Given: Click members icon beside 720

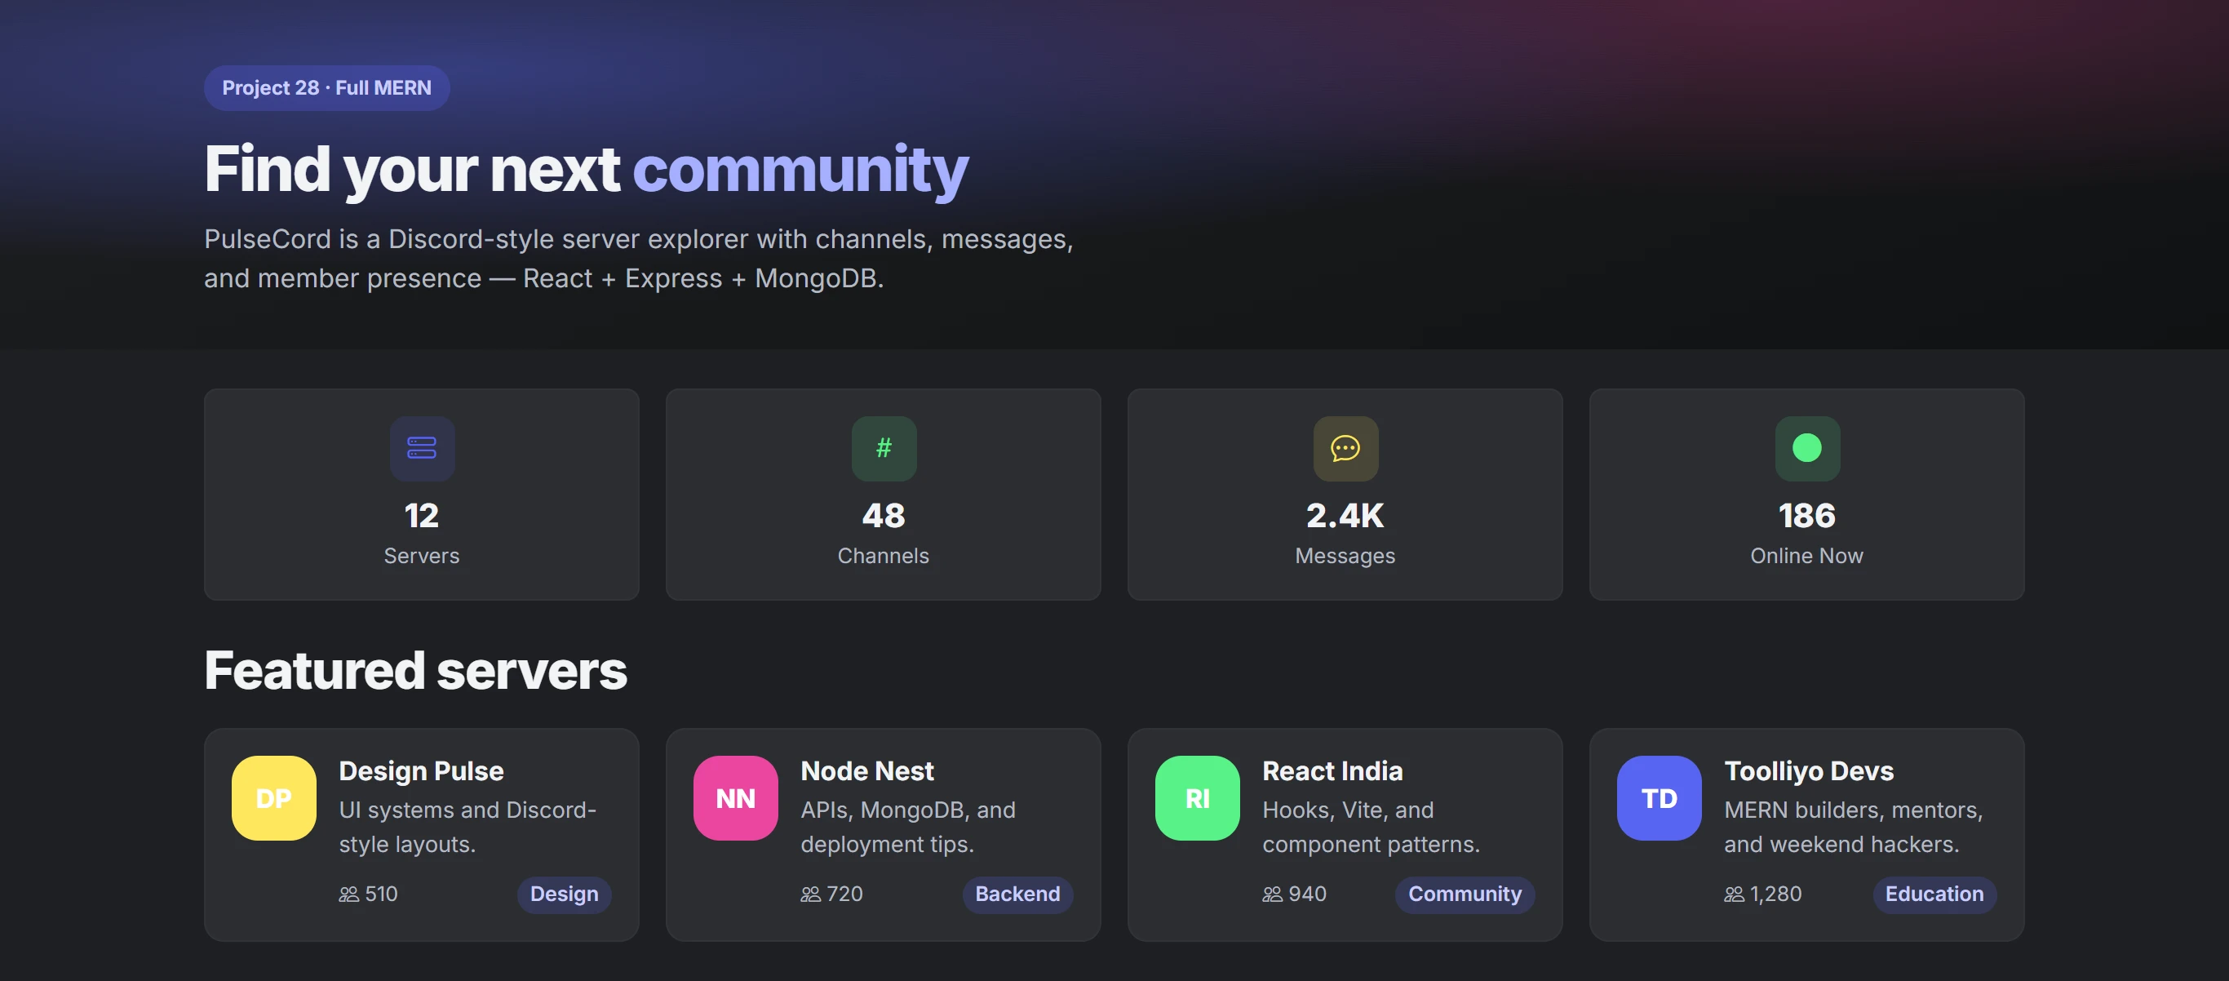Looking at the screenshot, I should click(x=811, y=894).
